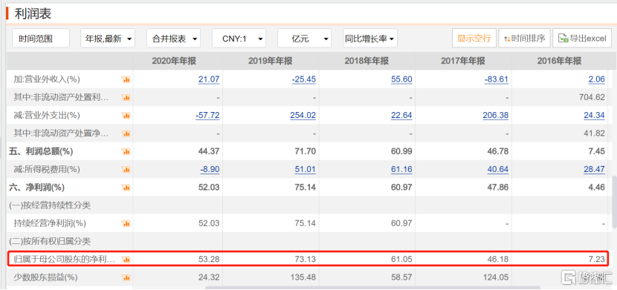Open chart icon for 减:营业外支出(%) row
Screen dimensions: 617x290
[x=126, y=116]
